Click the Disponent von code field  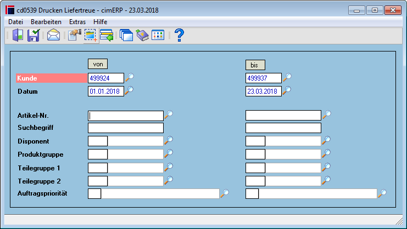coord(98,141)
